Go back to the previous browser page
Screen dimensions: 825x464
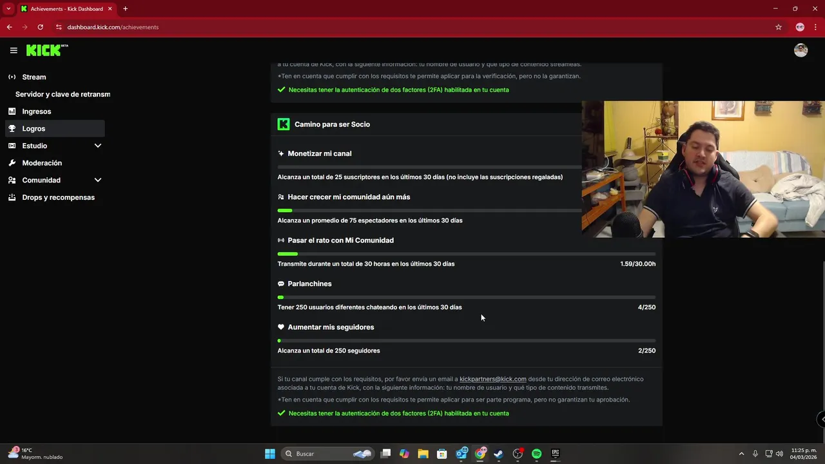tap(9, 27)
